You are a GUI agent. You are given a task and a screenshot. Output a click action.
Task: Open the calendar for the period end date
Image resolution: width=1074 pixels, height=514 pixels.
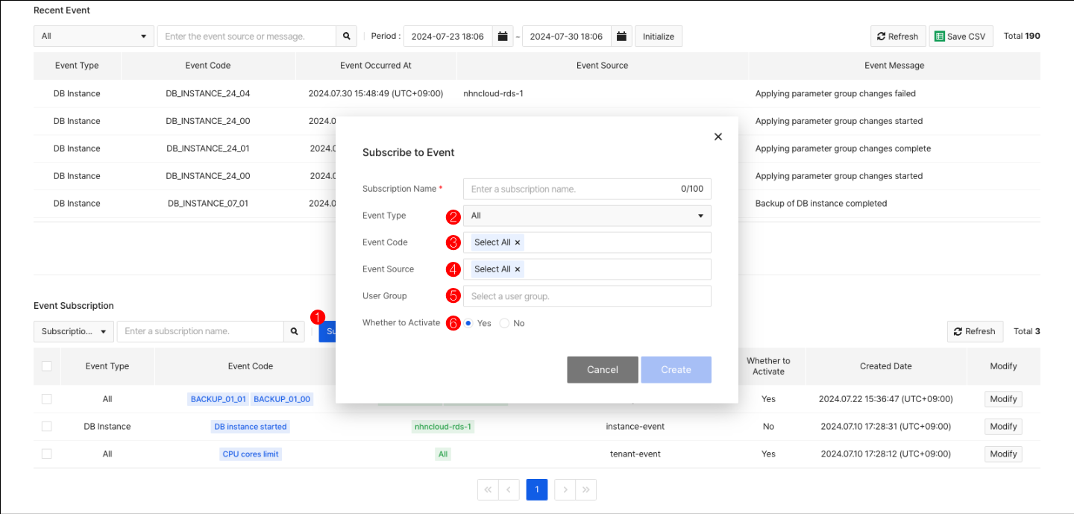pos(621,36)
